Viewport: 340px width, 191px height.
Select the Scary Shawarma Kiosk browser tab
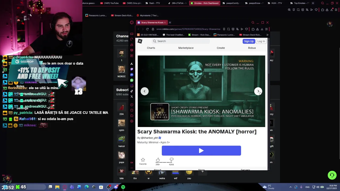point(152,23)
